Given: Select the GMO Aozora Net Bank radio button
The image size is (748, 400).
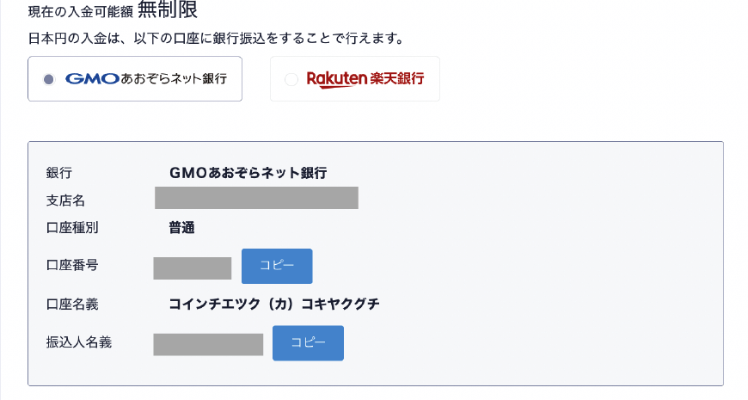Looking at the screenshot, I should click(x=49, y=79).
